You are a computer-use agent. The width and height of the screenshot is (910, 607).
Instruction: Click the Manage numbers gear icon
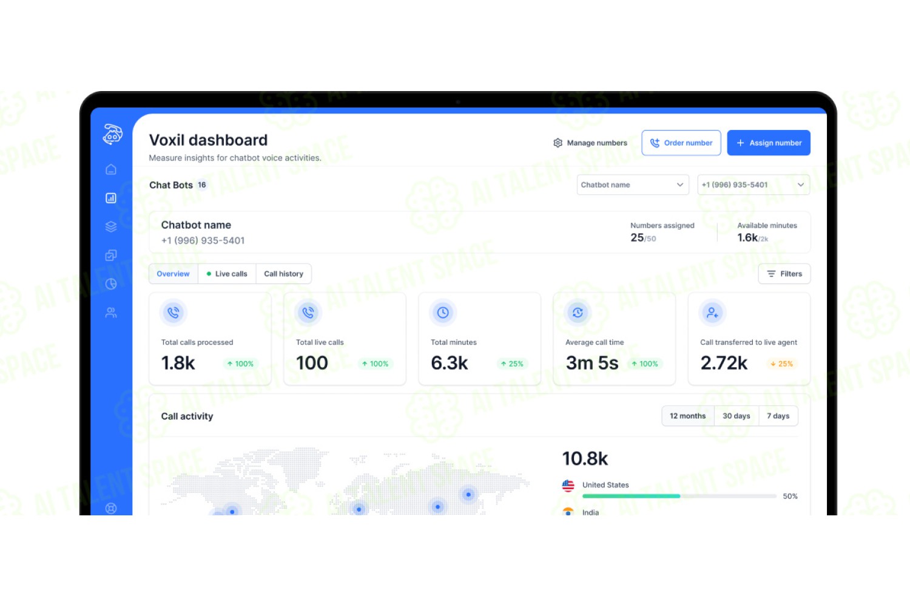(558, 143)
